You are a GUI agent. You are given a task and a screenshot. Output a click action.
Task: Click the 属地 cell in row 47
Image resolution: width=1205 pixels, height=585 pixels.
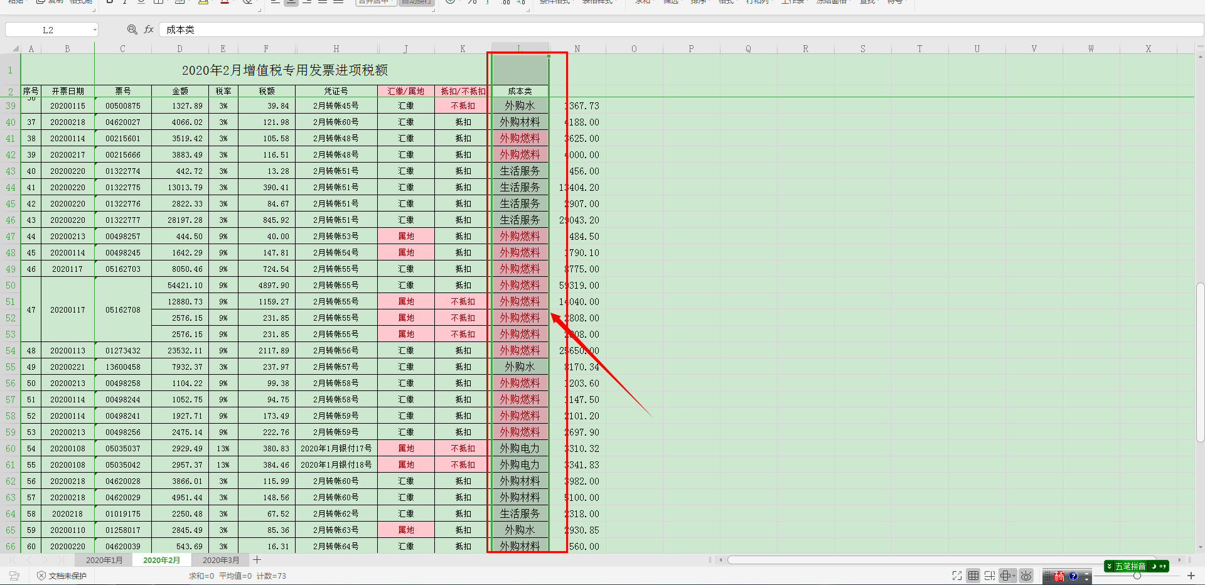(405, 237)
